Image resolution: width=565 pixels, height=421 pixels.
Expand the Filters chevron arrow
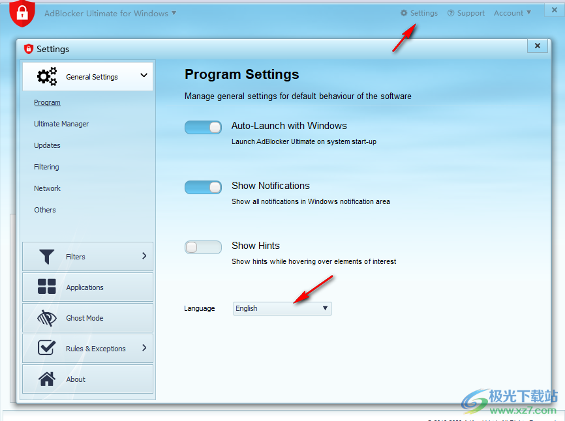pyautogui.click(x=144, y=256)
